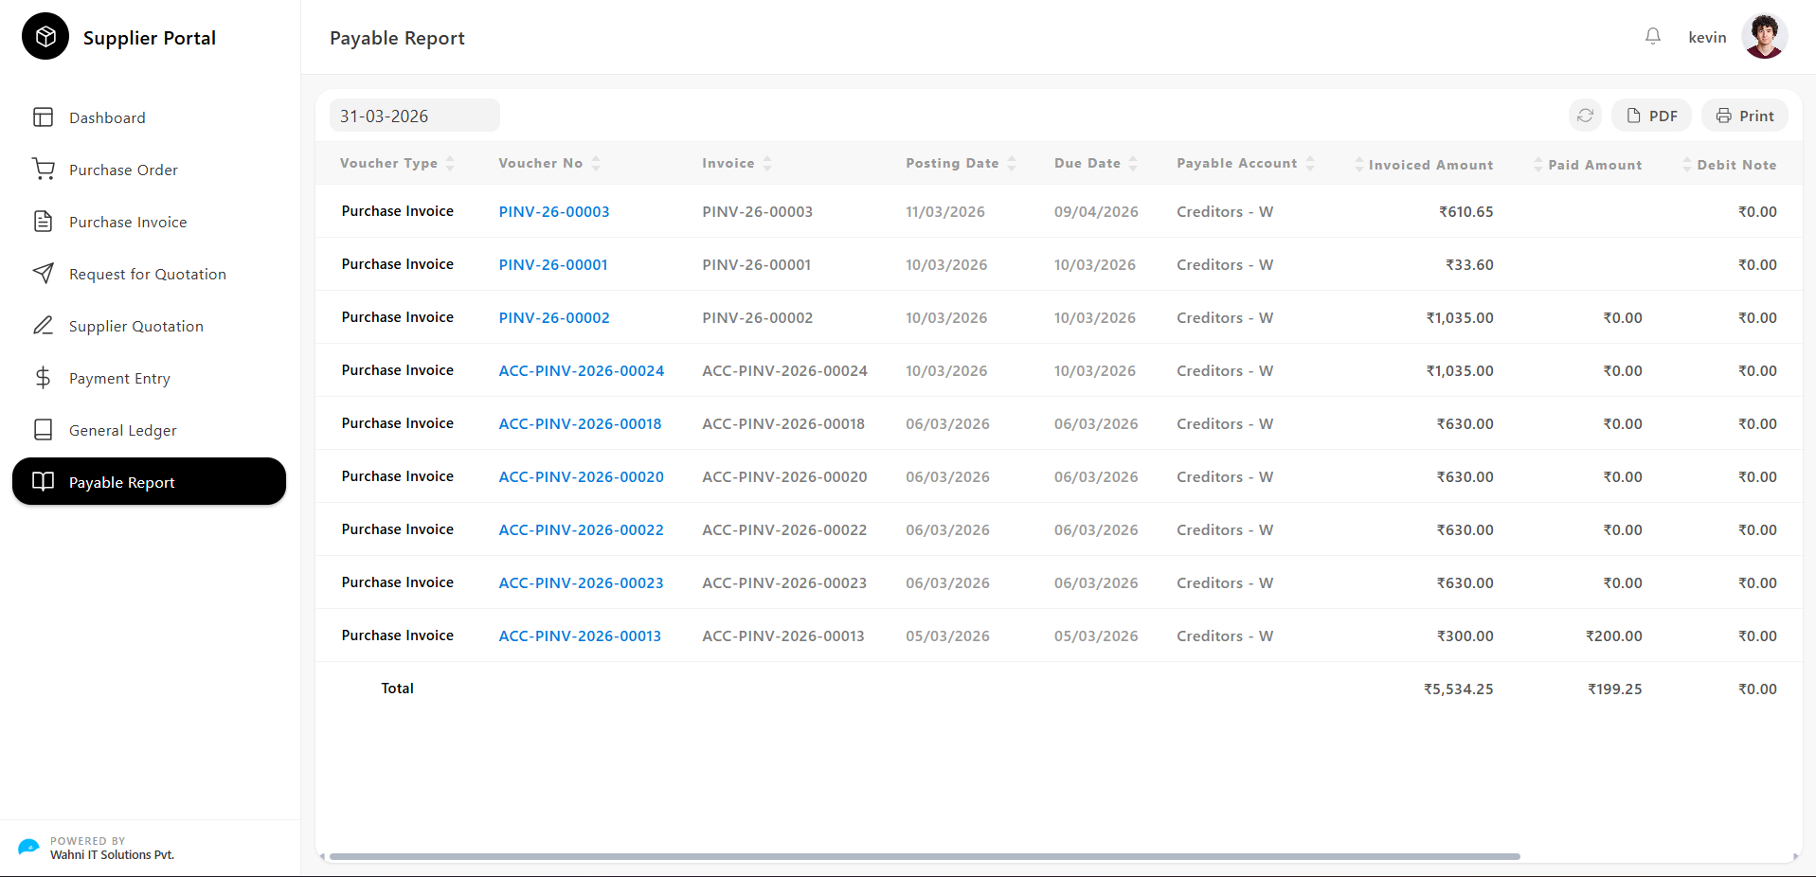Click the General Ledger book icon
Viewport: 1816px width, 877px height.
44,430
